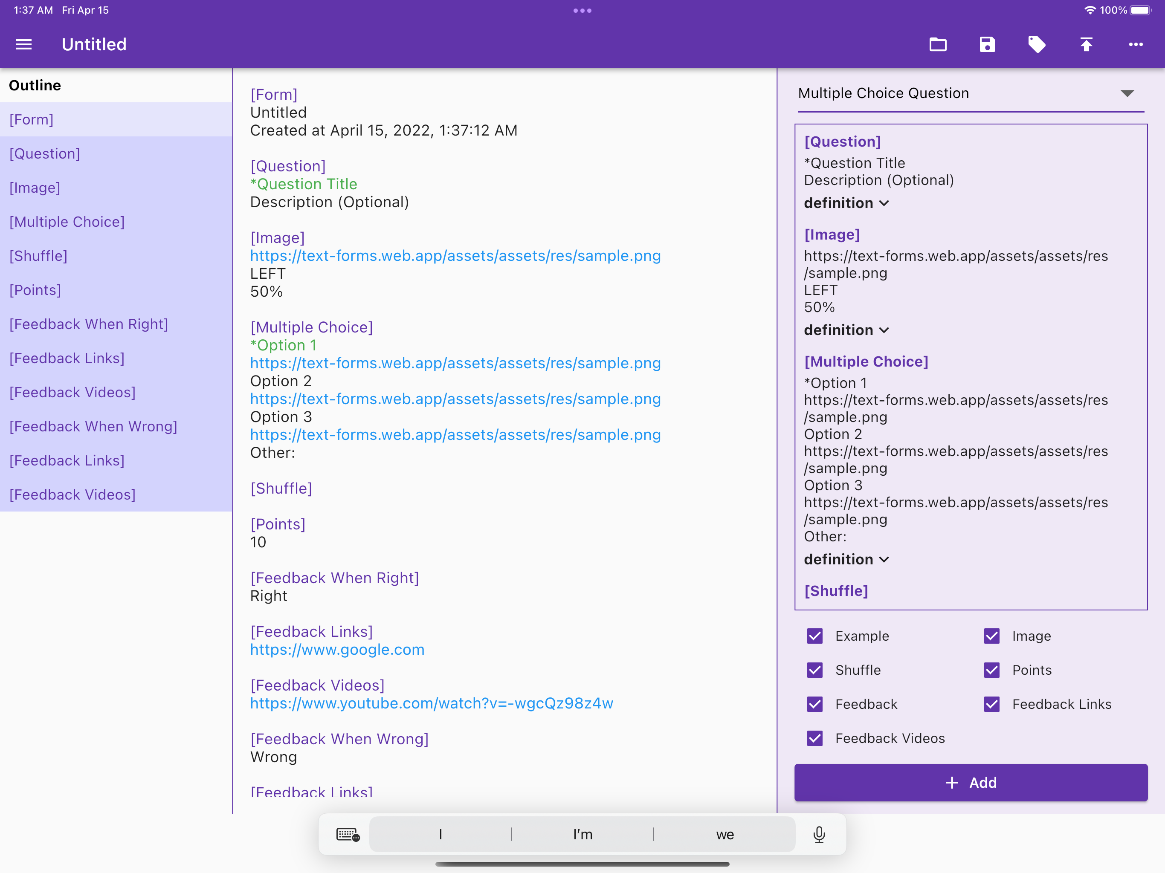The height and width of the screenshot is (873, 1165).
Task: Click the points value 10 in editor
Action: tap(258, 542)
